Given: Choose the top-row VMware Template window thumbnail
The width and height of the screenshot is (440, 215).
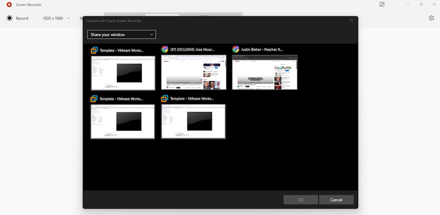Looking at the screenshot, I should click(123, 73).
